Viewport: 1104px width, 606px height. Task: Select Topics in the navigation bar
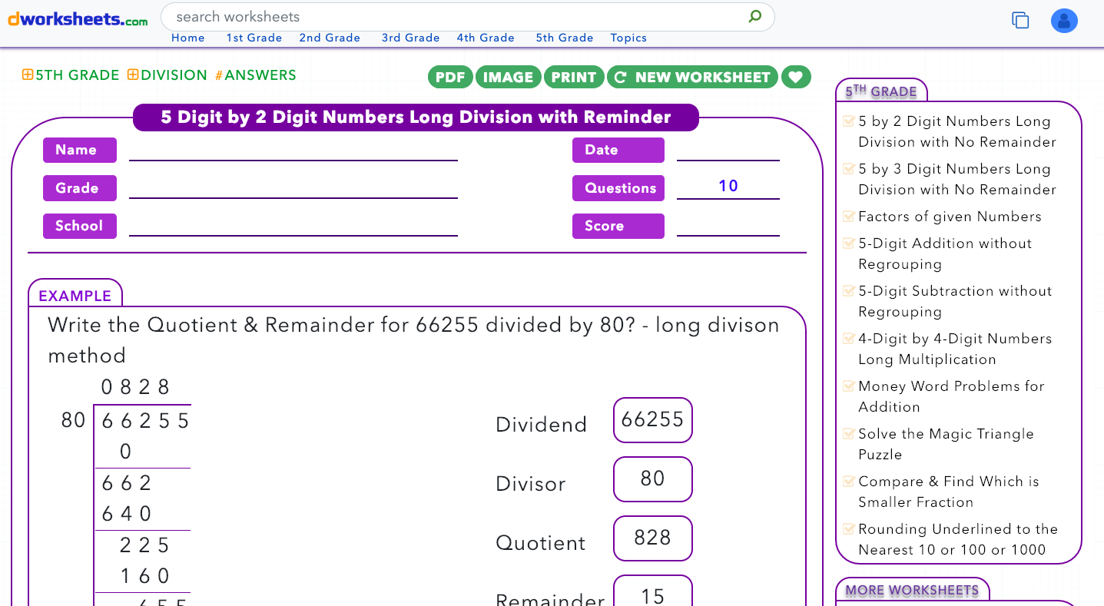tap(628, 37)
